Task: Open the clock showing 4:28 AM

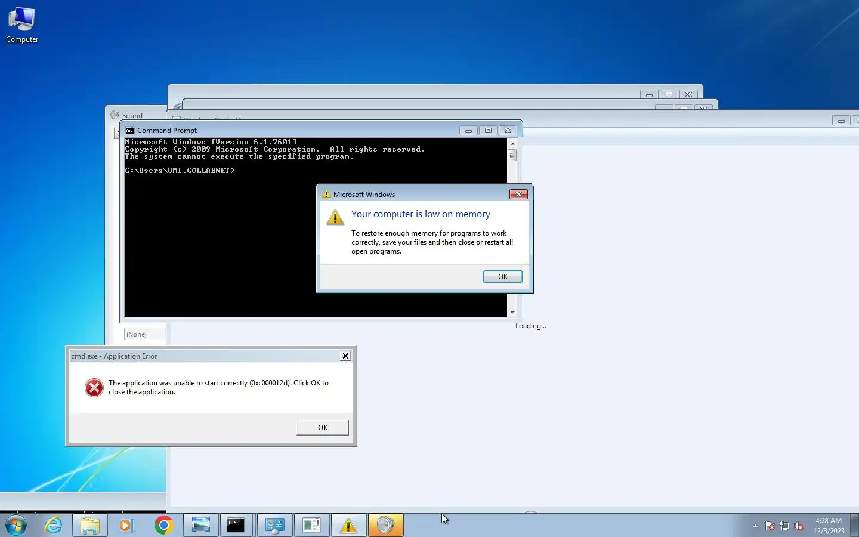Action: (x=829, y=526)
